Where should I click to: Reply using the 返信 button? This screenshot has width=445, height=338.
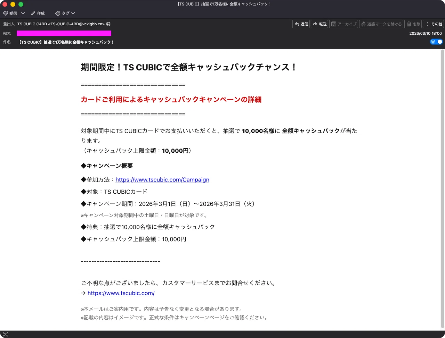[x=301, y=24]
